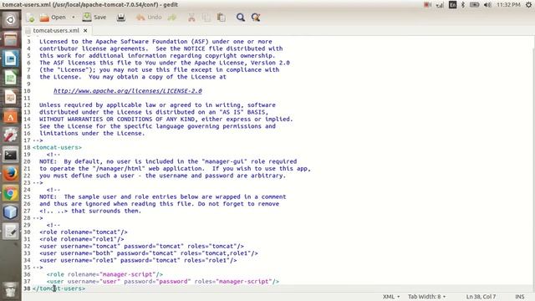Launch Firefox from the launcher

pos(11,175)
